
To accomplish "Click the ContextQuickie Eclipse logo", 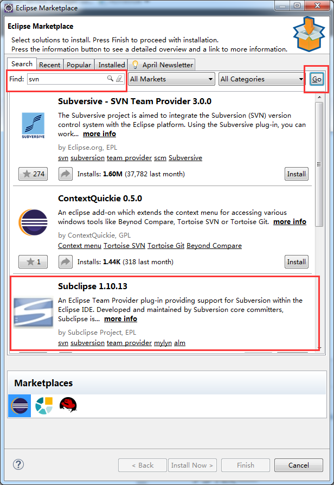I will click(33, 222).
